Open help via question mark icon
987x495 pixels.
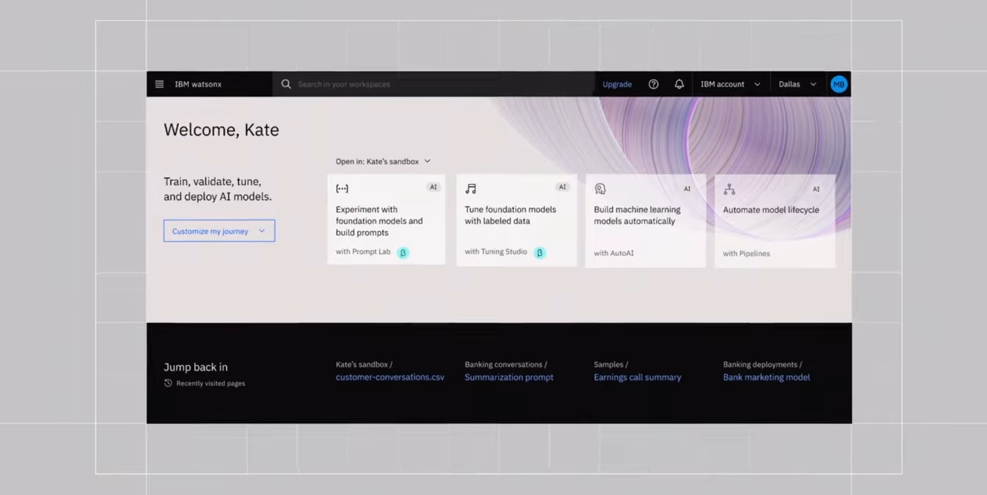pyautogui.click(x=653, y=84)
